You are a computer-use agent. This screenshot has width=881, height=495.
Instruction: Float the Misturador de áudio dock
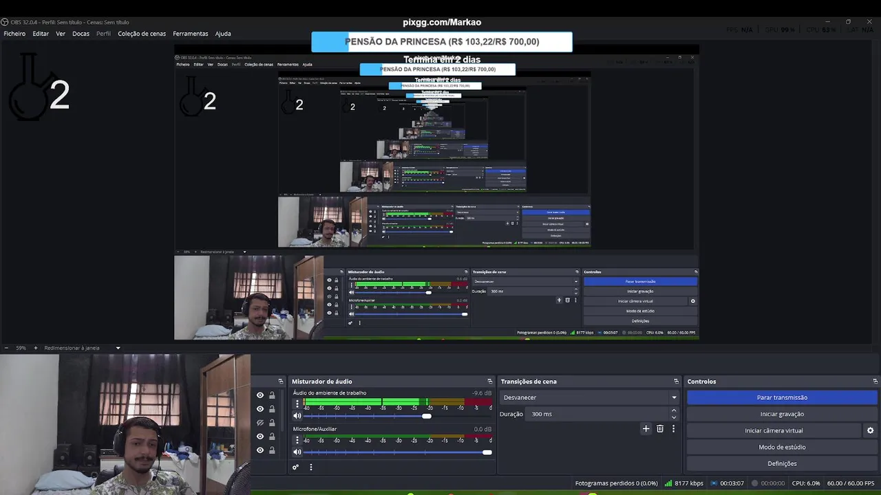coord(490,382)
